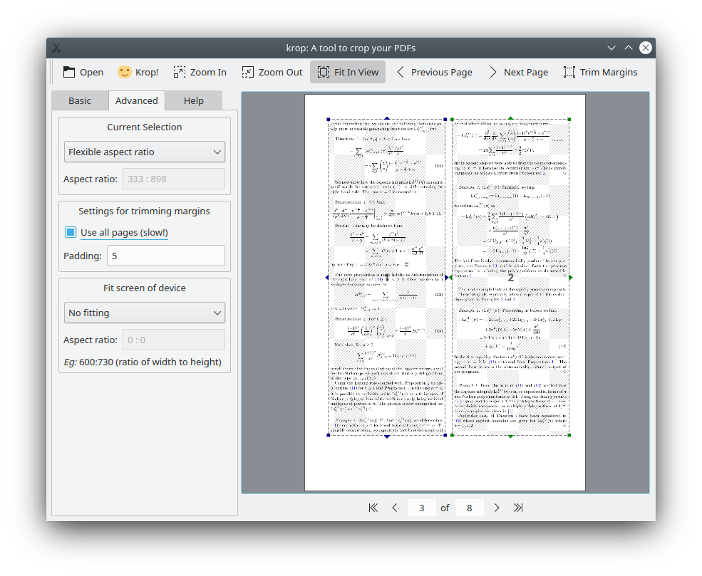Go to Previous Page in toolbar
This screenshot has height=576, width=702.
pyautogui.click(x=433, y=72)
